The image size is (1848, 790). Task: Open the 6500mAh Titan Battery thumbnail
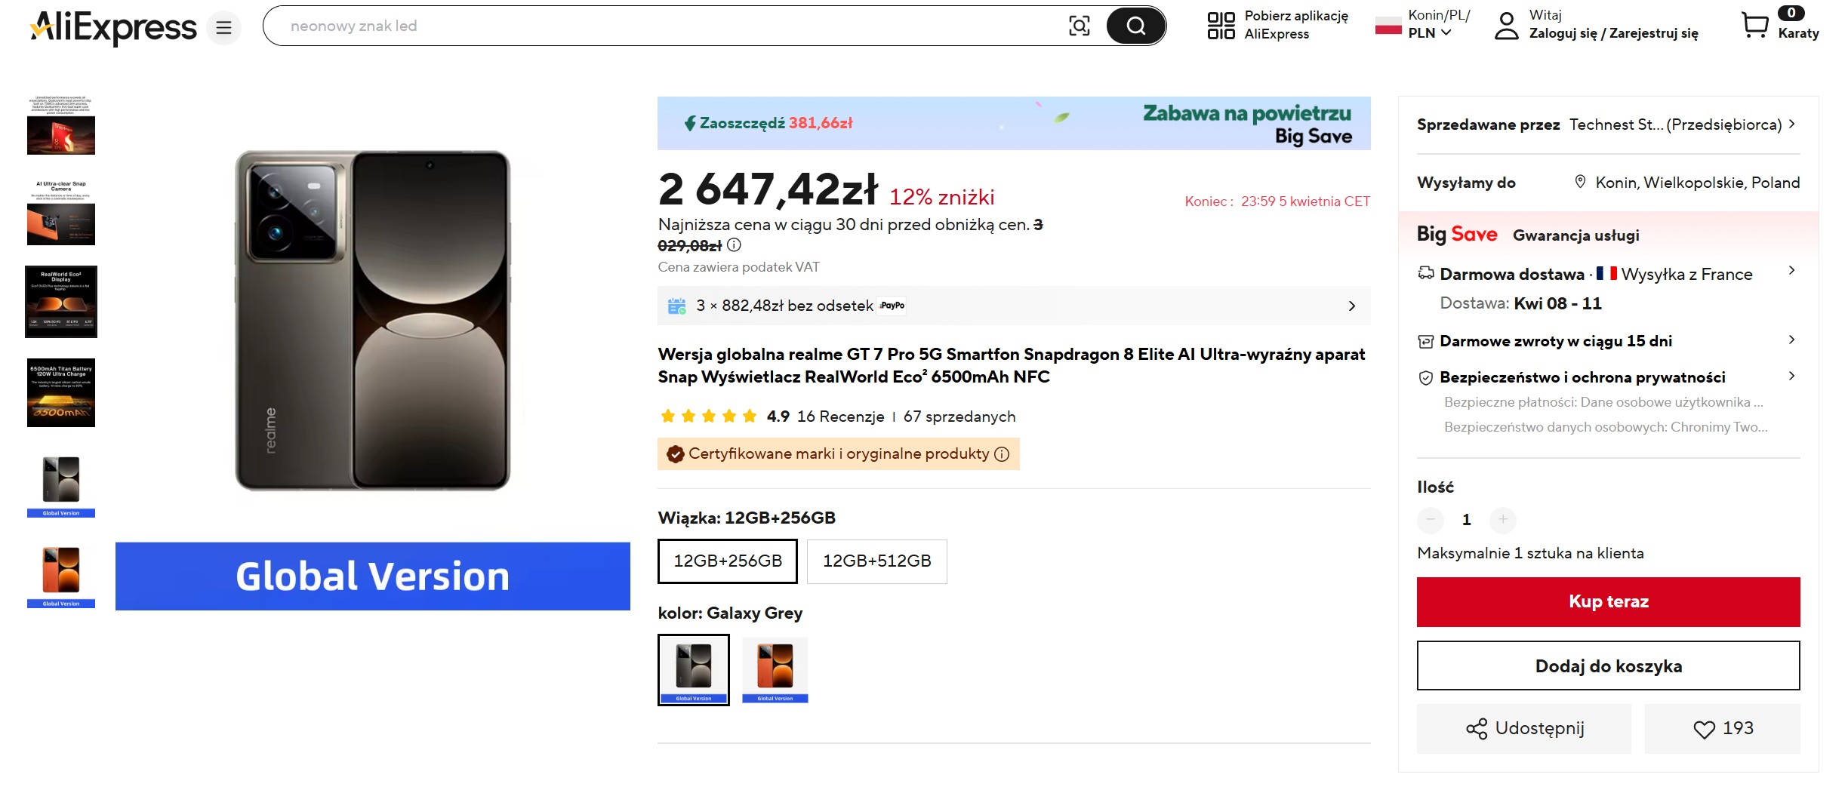[61, 393]
